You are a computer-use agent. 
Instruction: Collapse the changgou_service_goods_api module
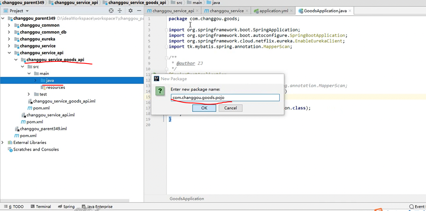(x=16, y=60)
